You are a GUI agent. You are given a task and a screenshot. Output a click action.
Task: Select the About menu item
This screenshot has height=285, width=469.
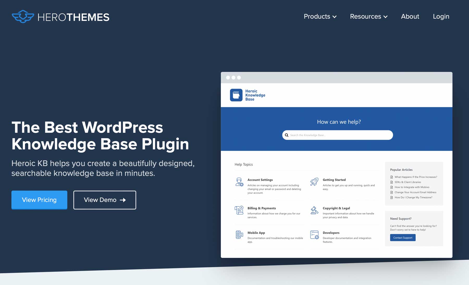click(410, 16)
